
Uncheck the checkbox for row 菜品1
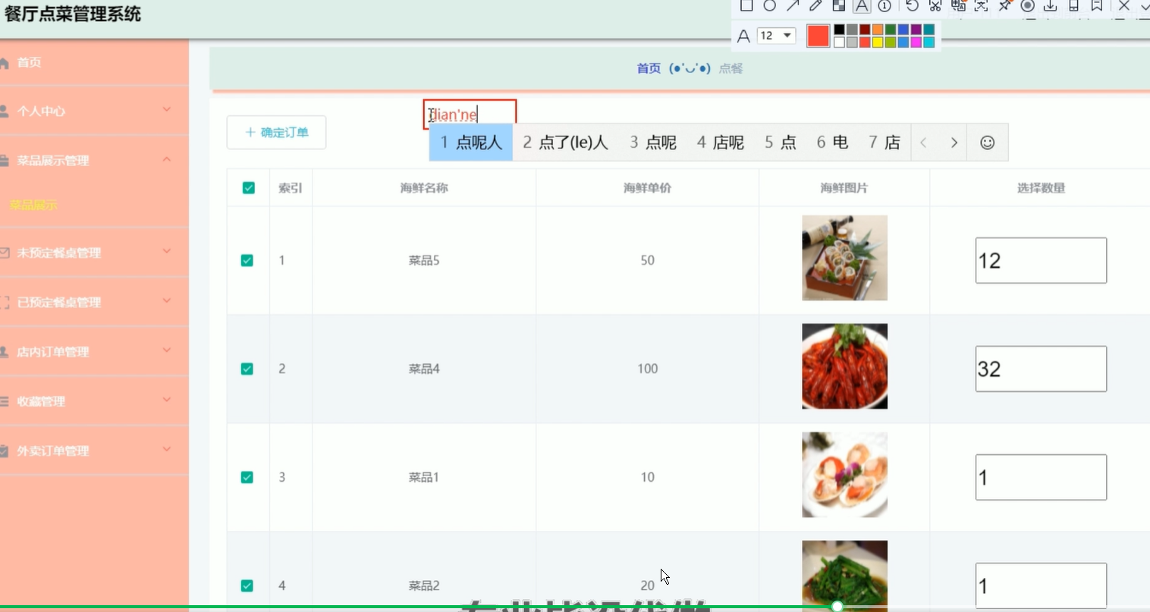click(x=247, y=477)
